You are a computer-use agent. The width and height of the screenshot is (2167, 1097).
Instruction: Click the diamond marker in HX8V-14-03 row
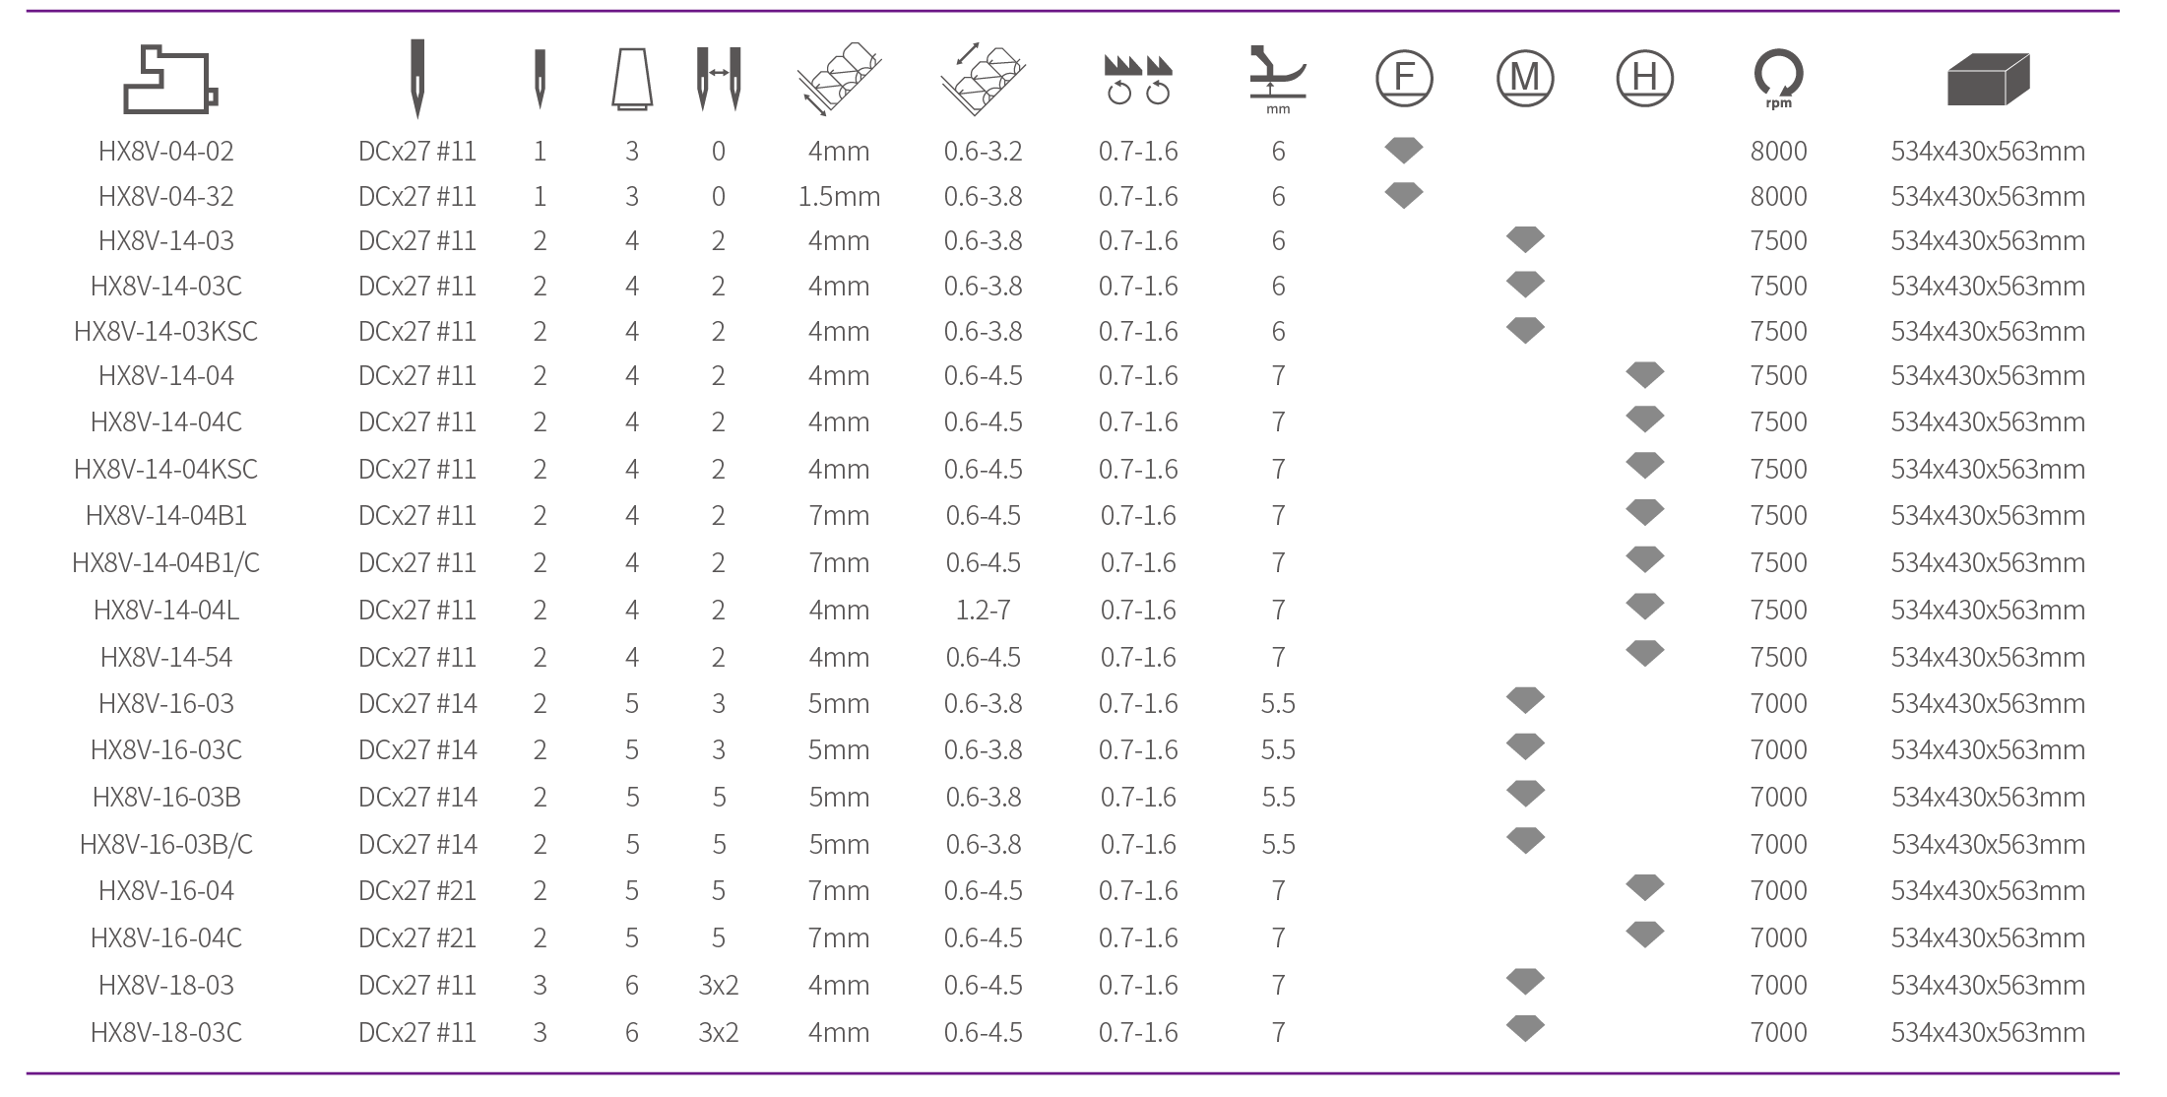[1525, 239]
